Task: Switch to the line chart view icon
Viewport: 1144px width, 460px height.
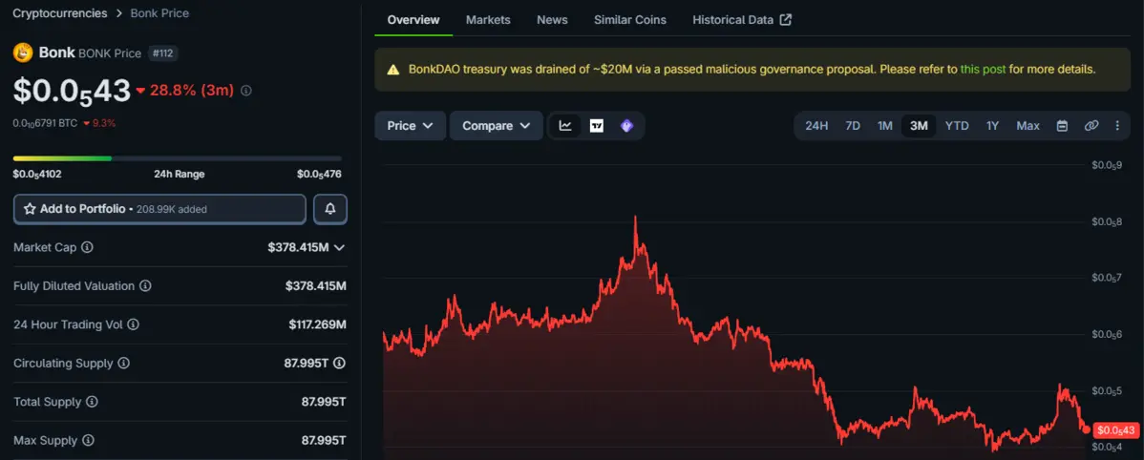Action: pyautogui.click(x=565, y=125)
